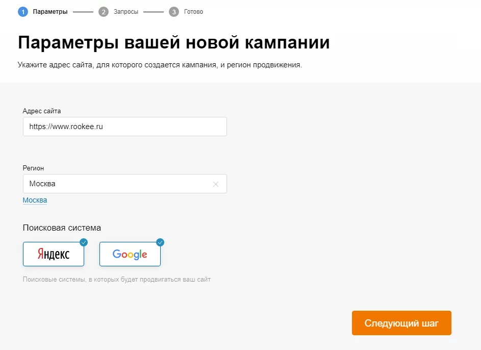Viewport: 481px width, 350px height.
Task: Click the step 3 circle icon
Action: (x=174, y=12)
